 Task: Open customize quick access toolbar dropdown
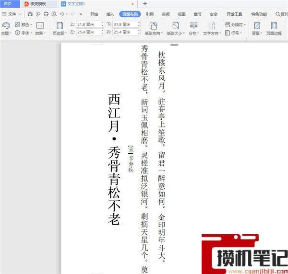tap(81, 14)
